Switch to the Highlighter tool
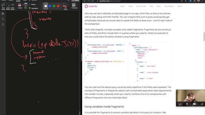Screen dimensions: 205x115 33,8
